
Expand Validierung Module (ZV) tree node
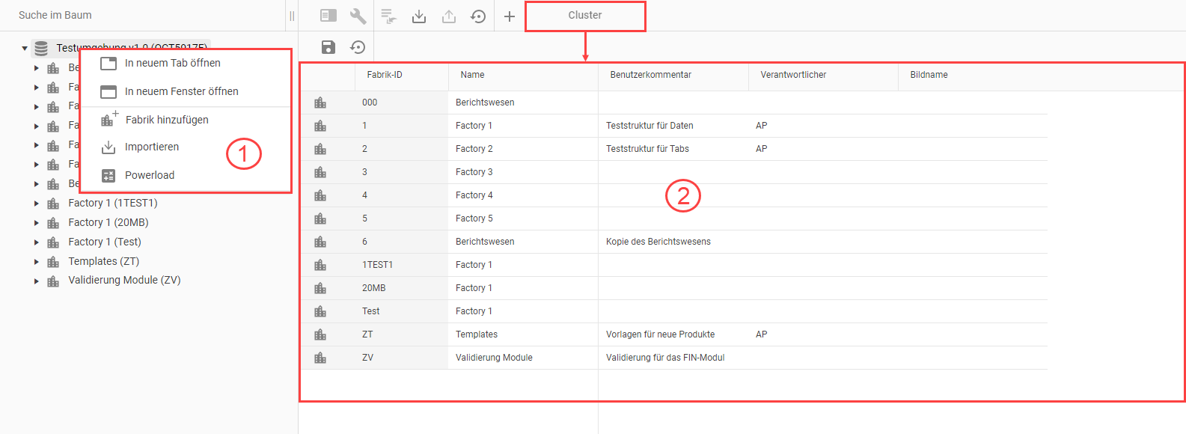[x=36, y=281]
